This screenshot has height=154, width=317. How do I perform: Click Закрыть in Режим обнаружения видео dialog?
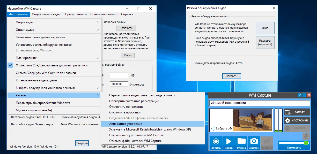[x=232, y=76]
